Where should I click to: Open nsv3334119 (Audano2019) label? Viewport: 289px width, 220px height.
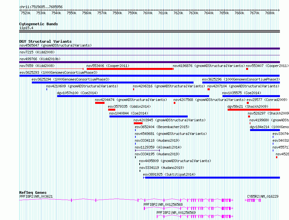[x=162, y=168]
